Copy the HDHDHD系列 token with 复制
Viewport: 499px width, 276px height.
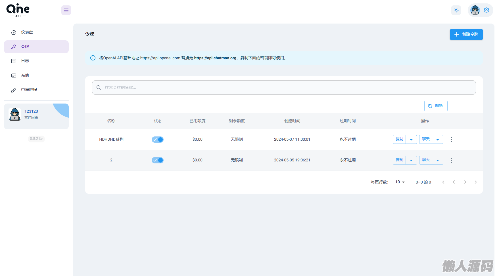(399, 140)
